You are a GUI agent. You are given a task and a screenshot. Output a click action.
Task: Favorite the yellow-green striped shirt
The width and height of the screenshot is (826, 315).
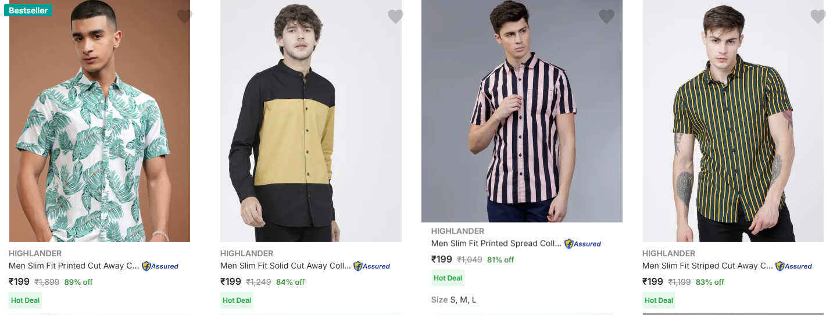(x=818, y=17)
